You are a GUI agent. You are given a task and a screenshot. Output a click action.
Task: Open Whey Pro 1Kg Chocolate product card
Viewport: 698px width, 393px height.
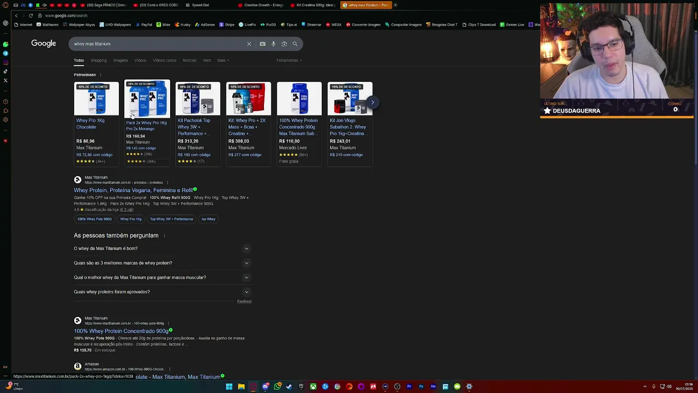coord(96,124)
